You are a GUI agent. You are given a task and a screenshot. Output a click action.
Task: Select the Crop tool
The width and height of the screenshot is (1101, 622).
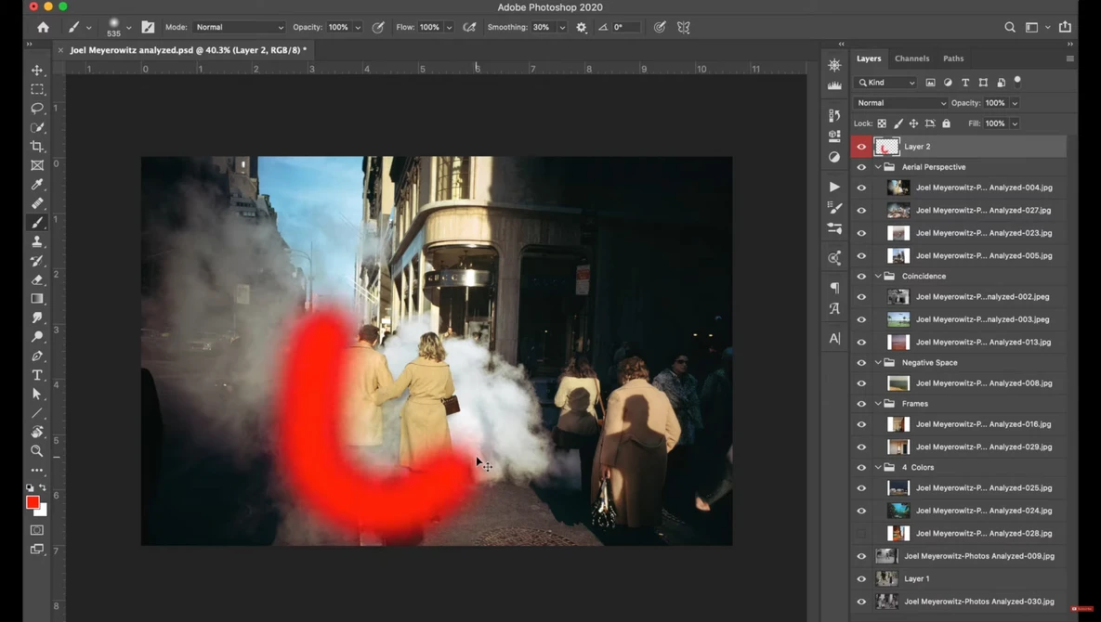tap(37, 147)
